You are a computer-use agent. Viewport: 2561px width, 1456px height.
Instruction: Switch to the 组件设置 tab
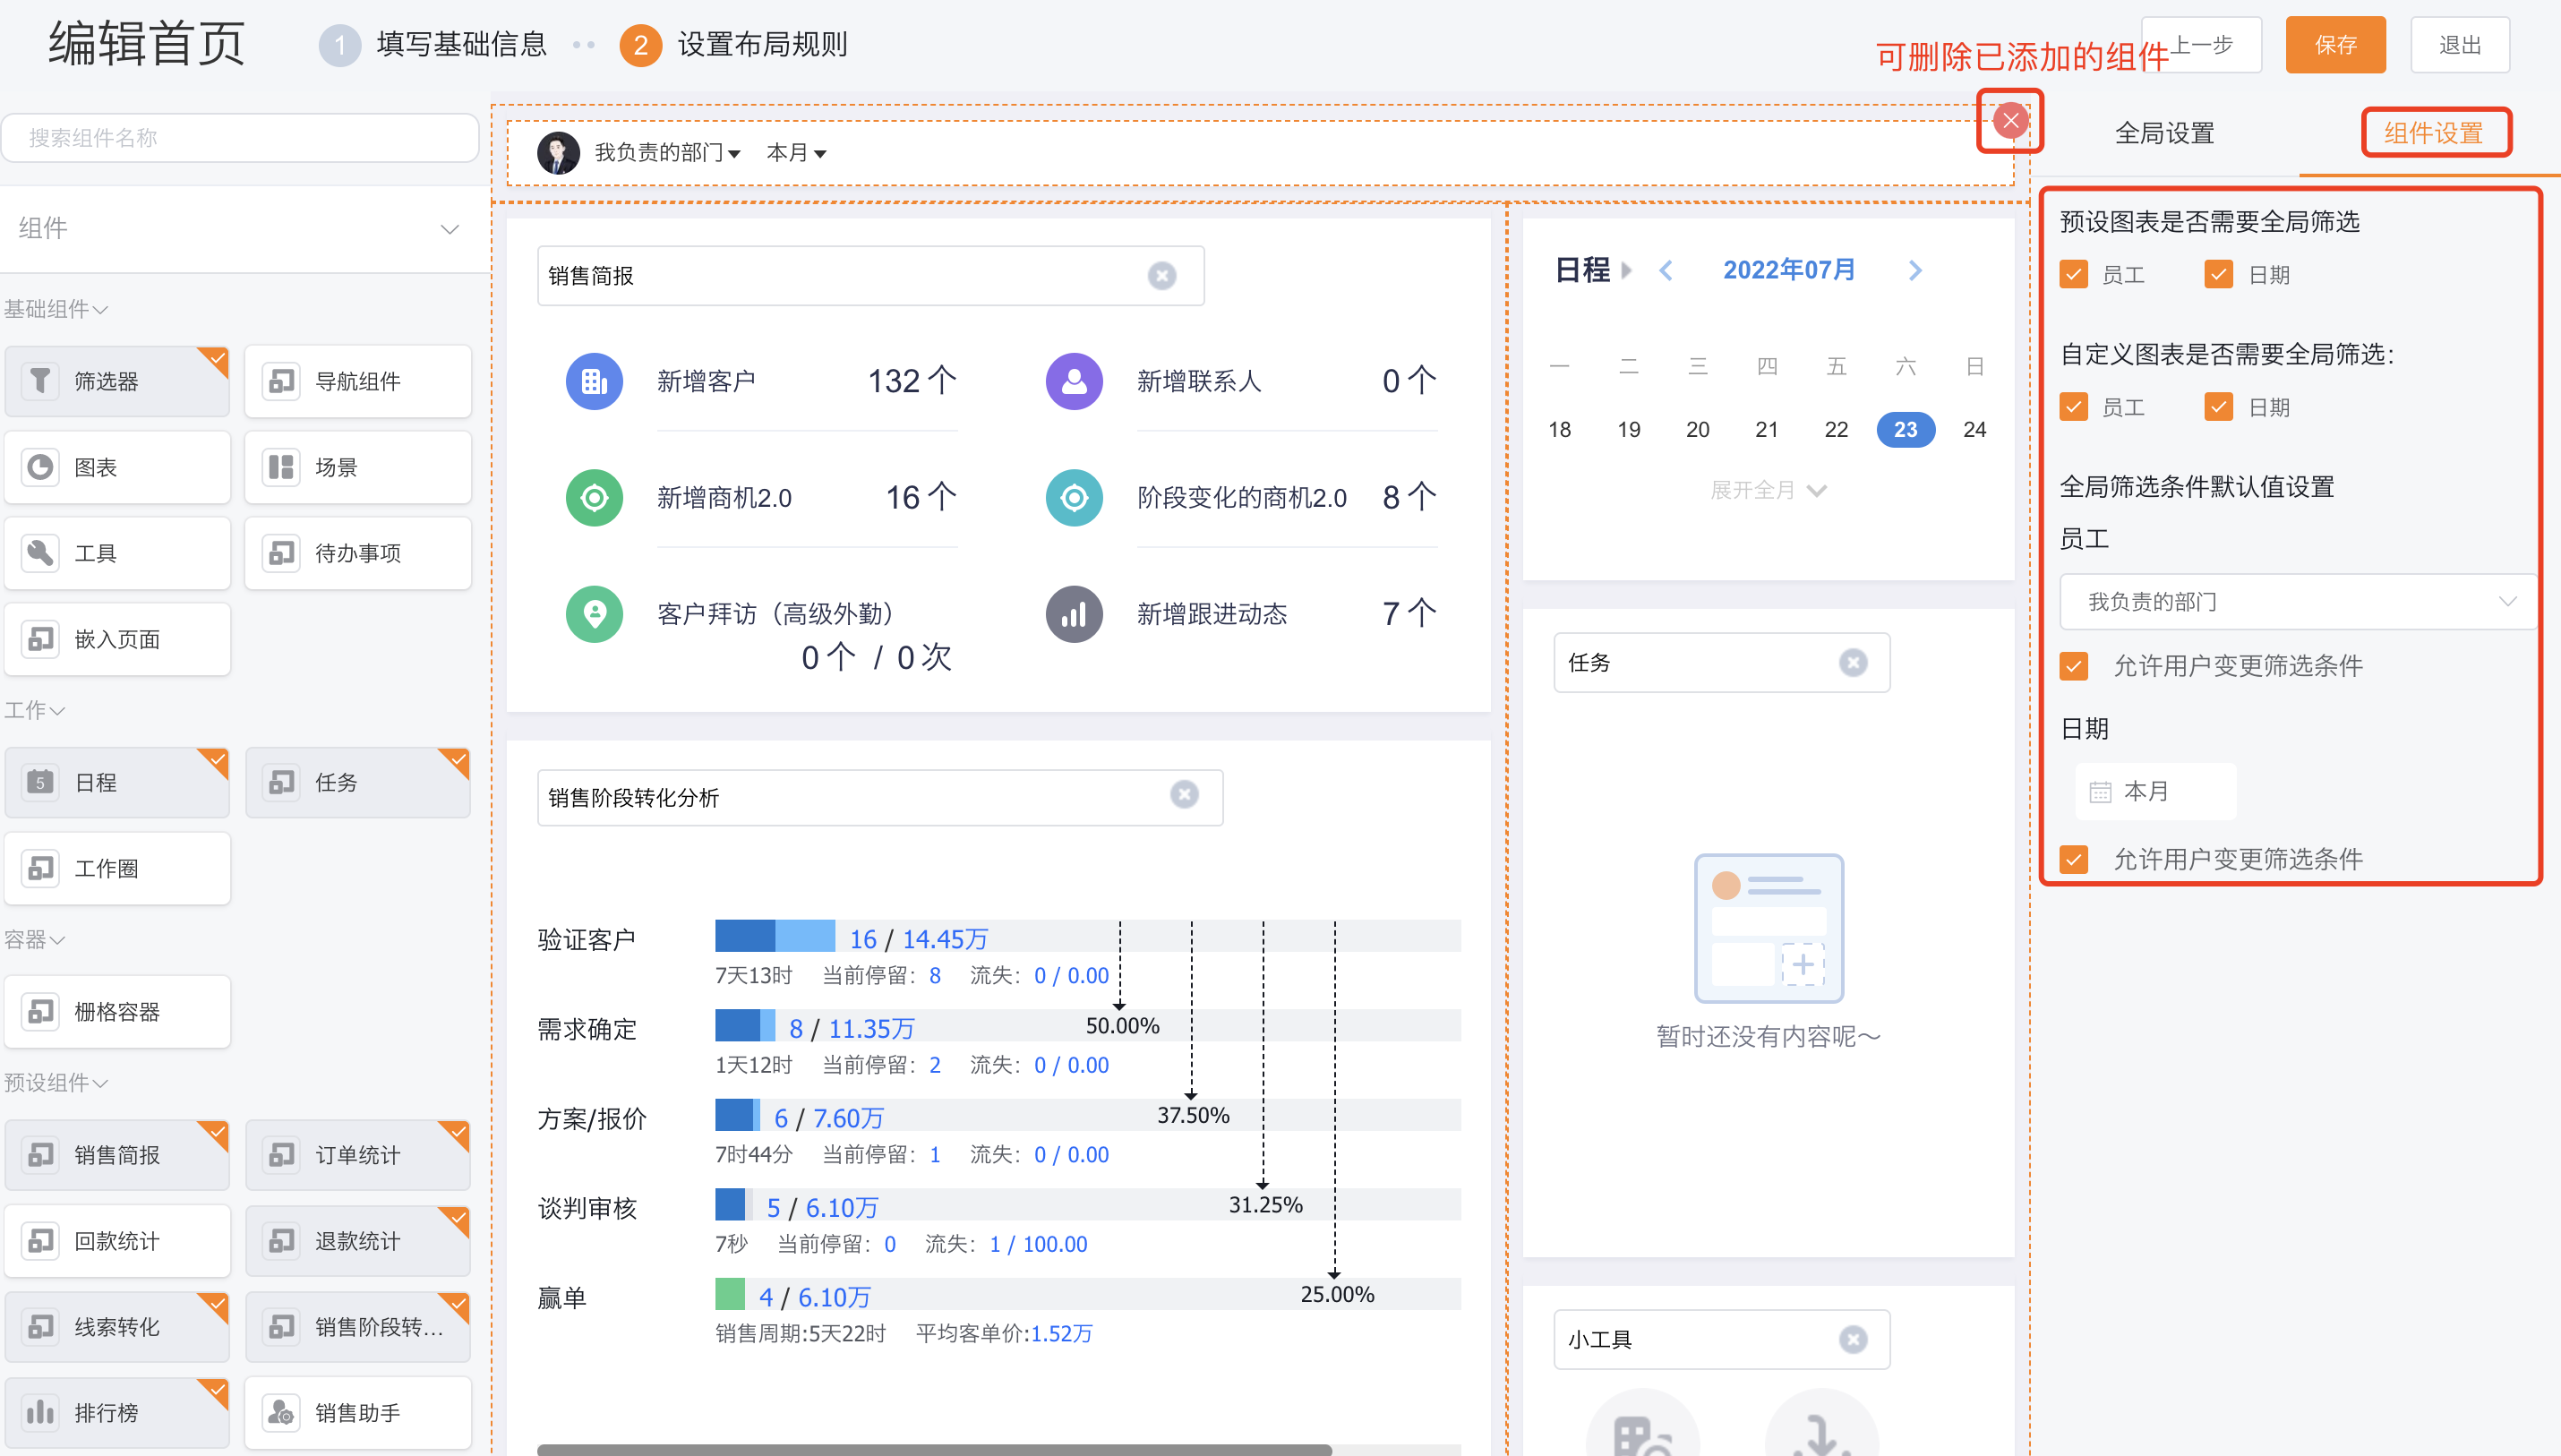coord(2433,133)
